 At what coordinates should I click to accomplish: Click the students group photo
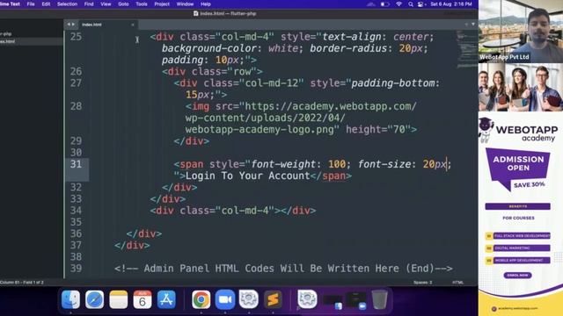tap(521, 88)
